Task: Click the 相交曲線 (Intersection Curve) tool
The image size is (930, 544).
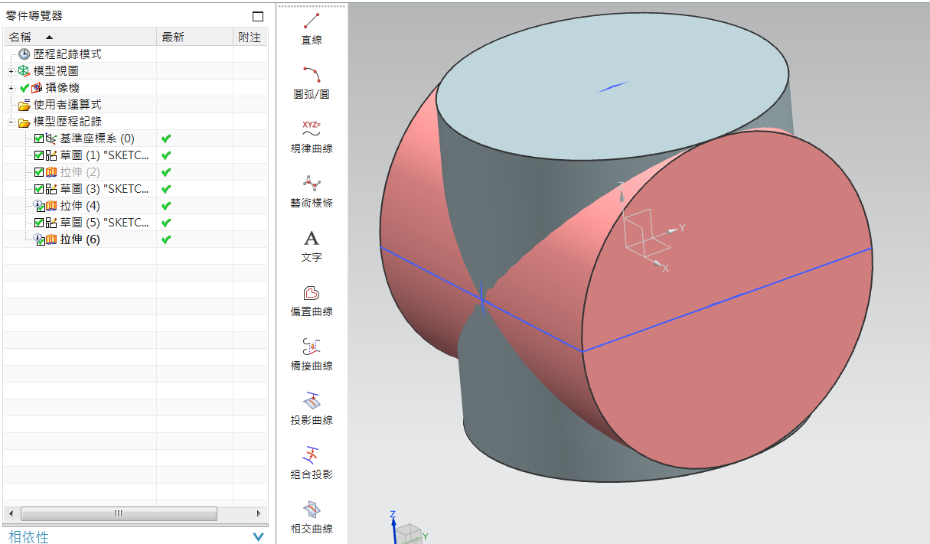Action: [x=312, y=518]
